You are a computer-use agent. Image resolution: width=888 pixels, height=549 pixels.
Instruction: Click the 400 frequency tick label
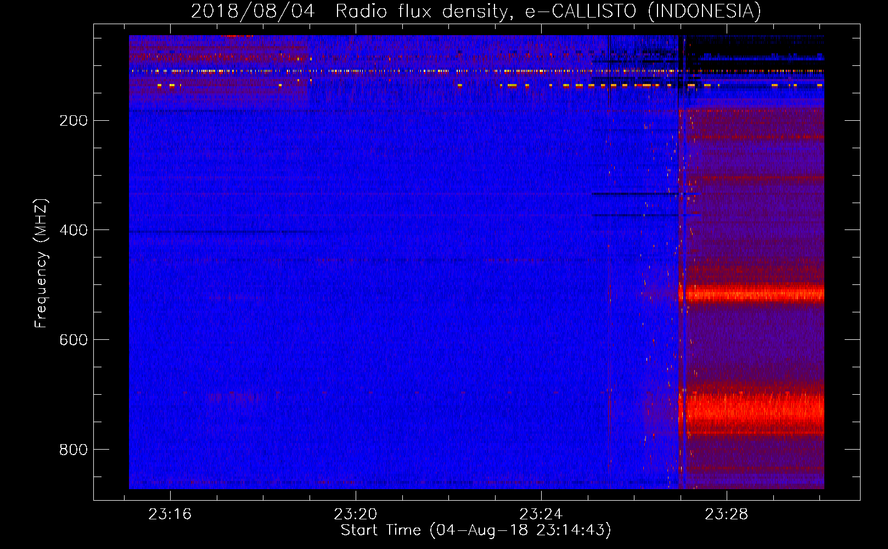pos(74,231)
